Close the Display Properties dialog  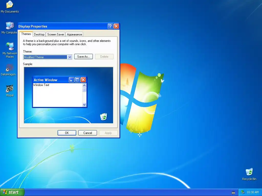click(x=116, y=26)
